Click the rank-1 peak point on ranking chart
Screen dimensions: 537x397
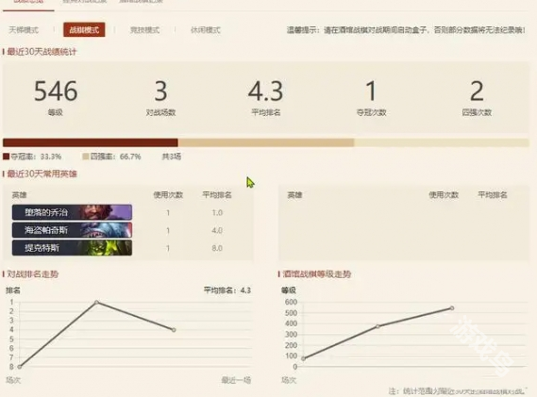coord(96,302)
